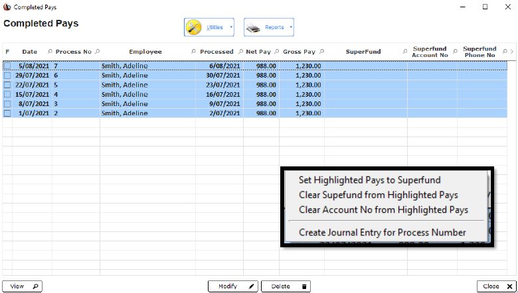Click the Close button at bottom
The image size is (518, 293).
pyautogui.click(x=497, y=286)
